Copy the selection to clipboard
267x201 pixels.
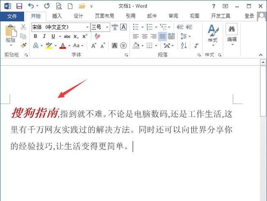(23, 36)
